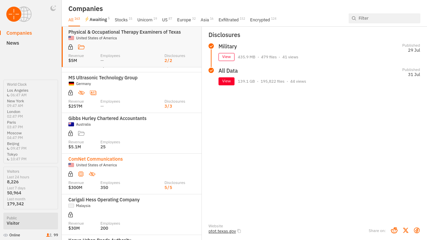The height and width of the screenshot is (240, 427).
Task: Click the crossed-eye icon under ComNet Communications
Action: [92, 174]
